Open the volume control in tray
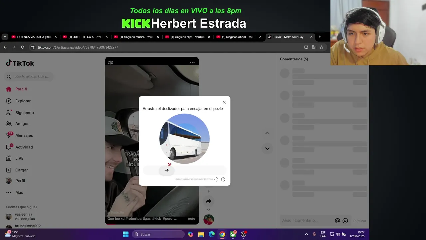Viewport: 426px width, 240px height. tap(338, 234)
